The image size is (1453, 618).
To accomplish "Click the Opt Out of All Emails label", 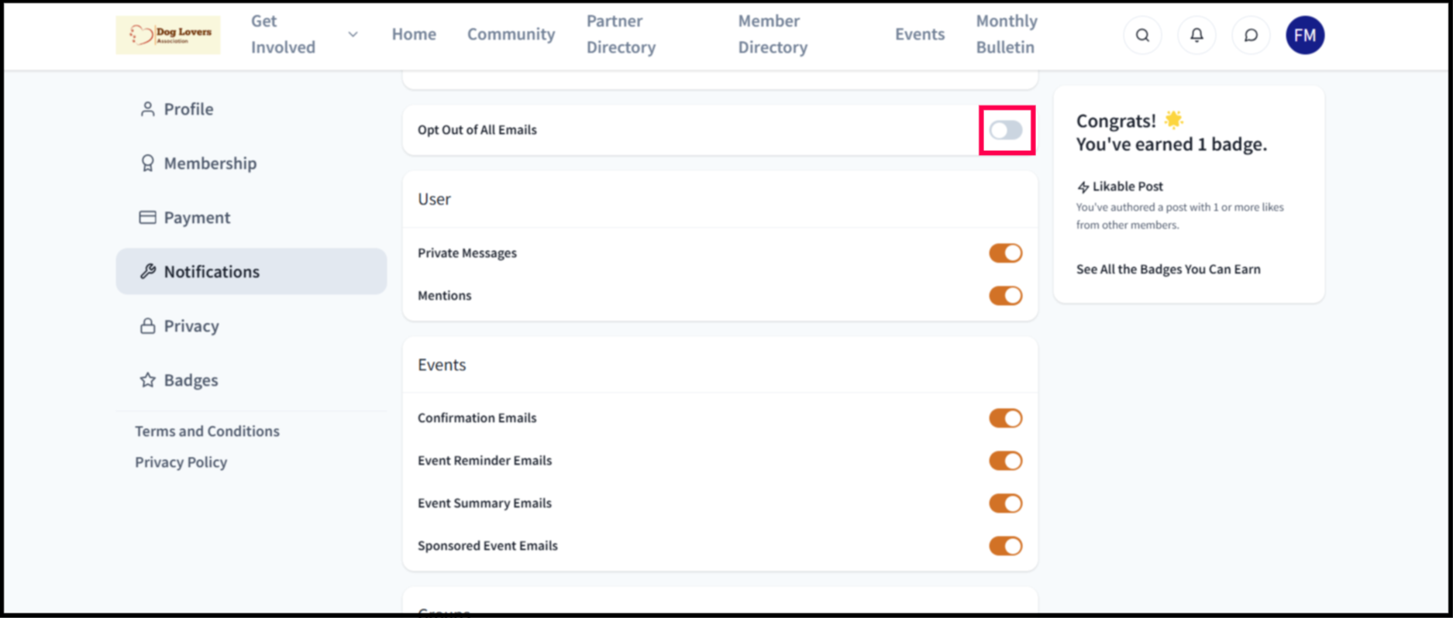I will [x=477, y=130].
